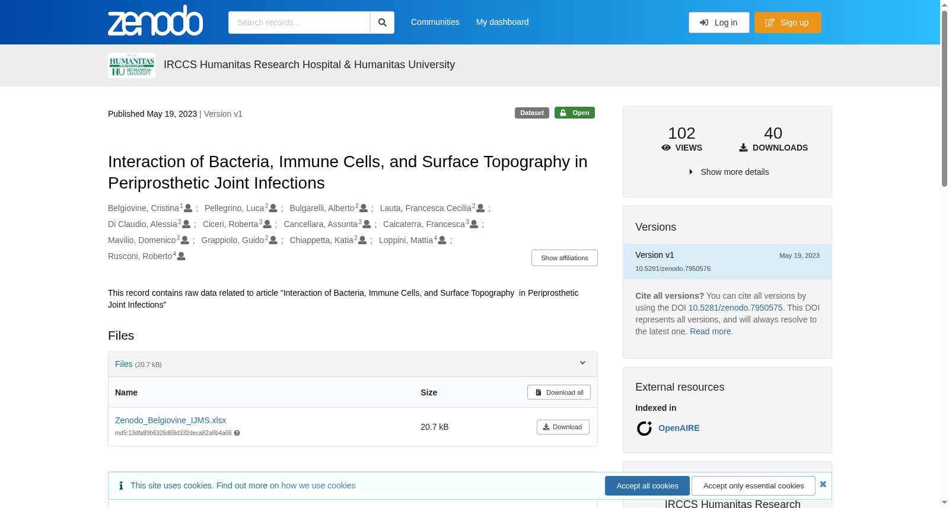Click the Files header label
Viewport: 949px width, 508px height.
click(124, 364)
